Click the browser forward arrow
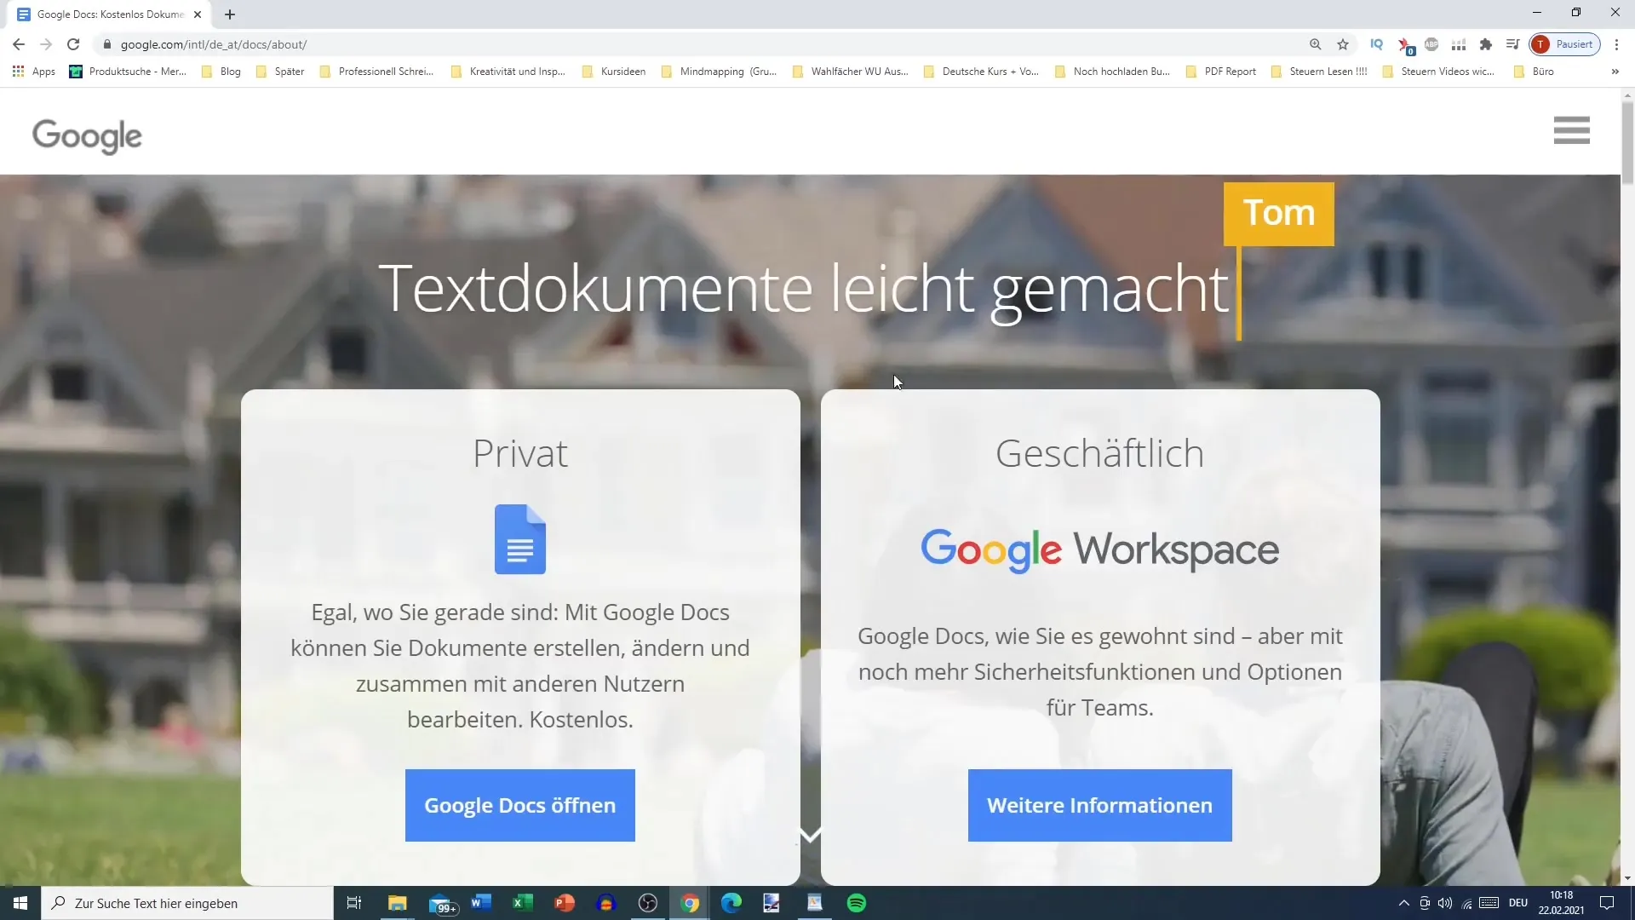This screenshot has height=920, width=1635. (46, 44)
